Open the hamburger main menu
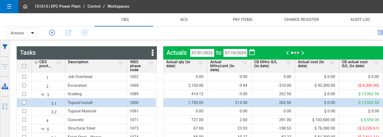The image size is (383, 137). click(9, 7)
